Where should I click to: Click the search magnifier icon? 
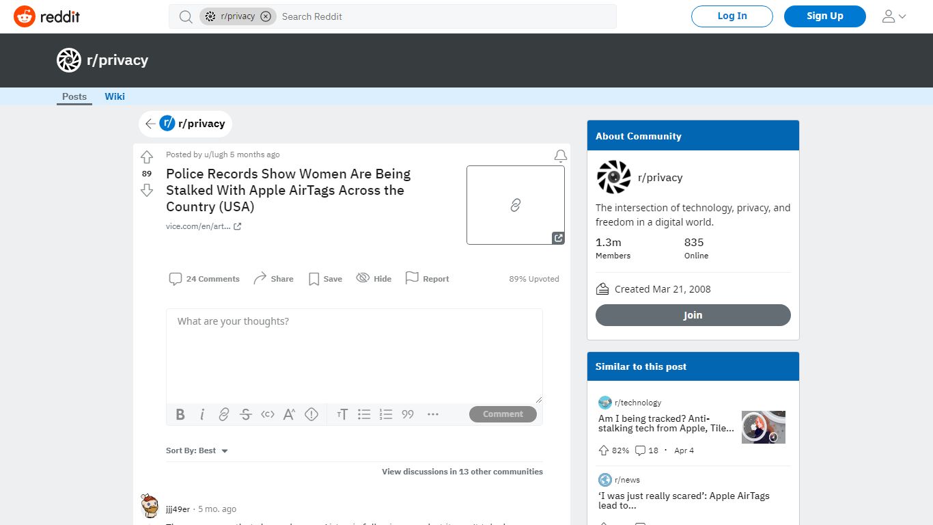pyautogui.click(x=186, y=16)
